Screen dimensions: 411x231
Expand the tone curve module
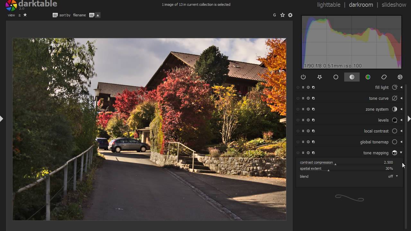click(401, 98)
